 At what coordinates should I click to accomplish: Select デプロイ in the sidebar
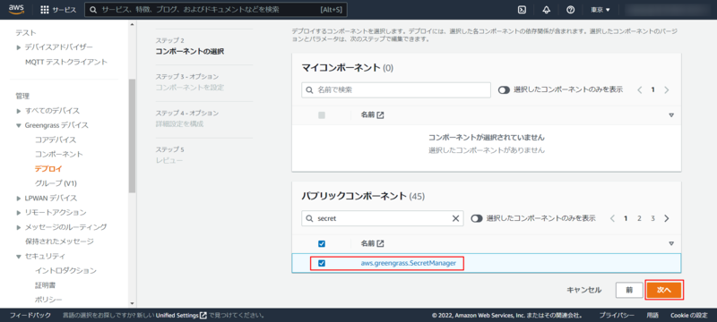click(48, 169)
